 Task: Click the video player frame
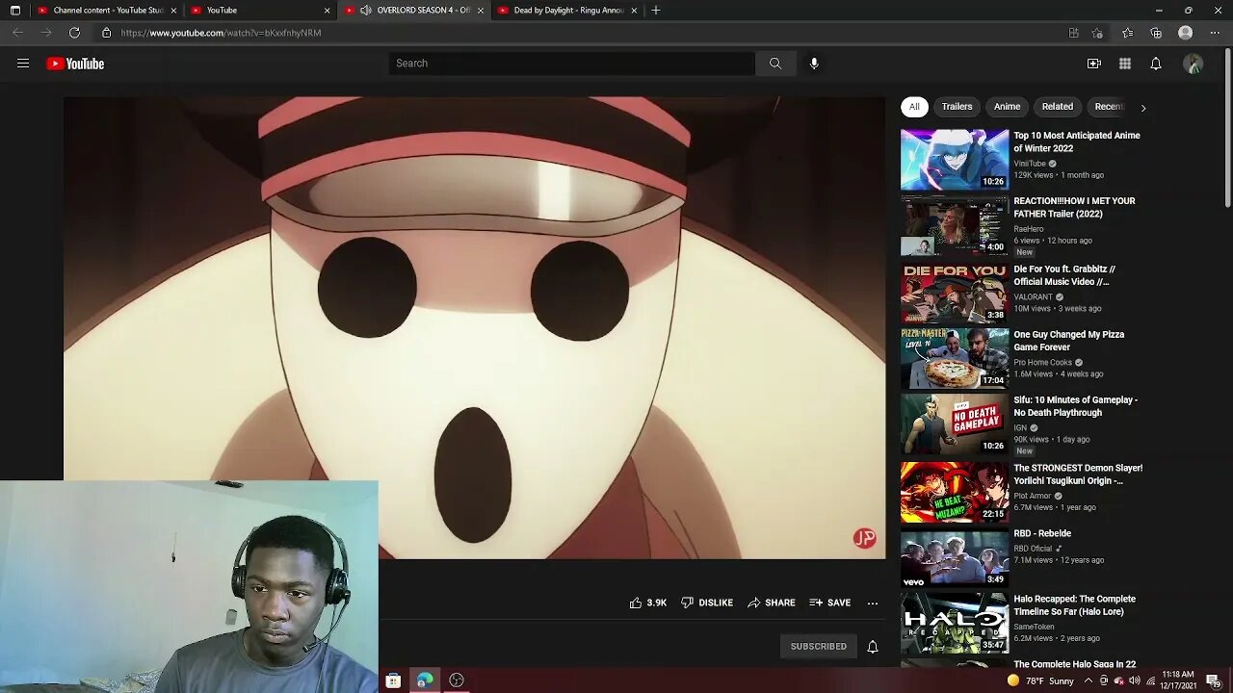click(474, 327)
